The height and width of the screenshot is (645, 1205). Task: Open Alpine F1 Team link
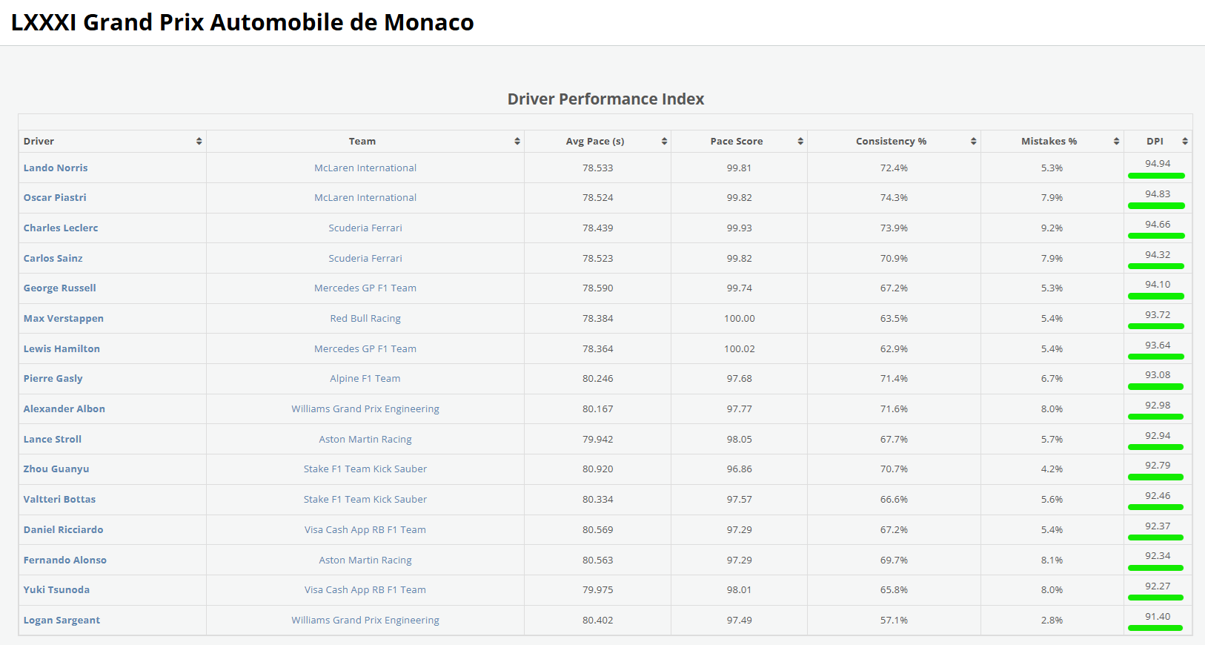coord(365,379)
